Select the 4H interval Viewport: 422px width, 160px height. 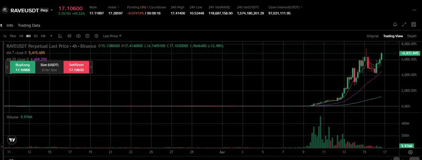point(28,36)
